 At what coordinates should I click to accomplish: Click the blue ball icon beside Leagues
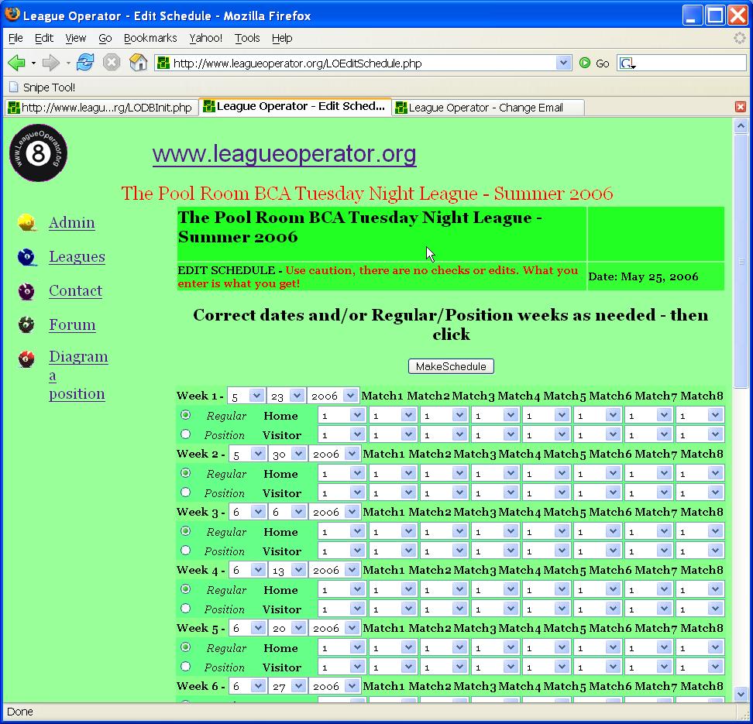coord(27,257)
